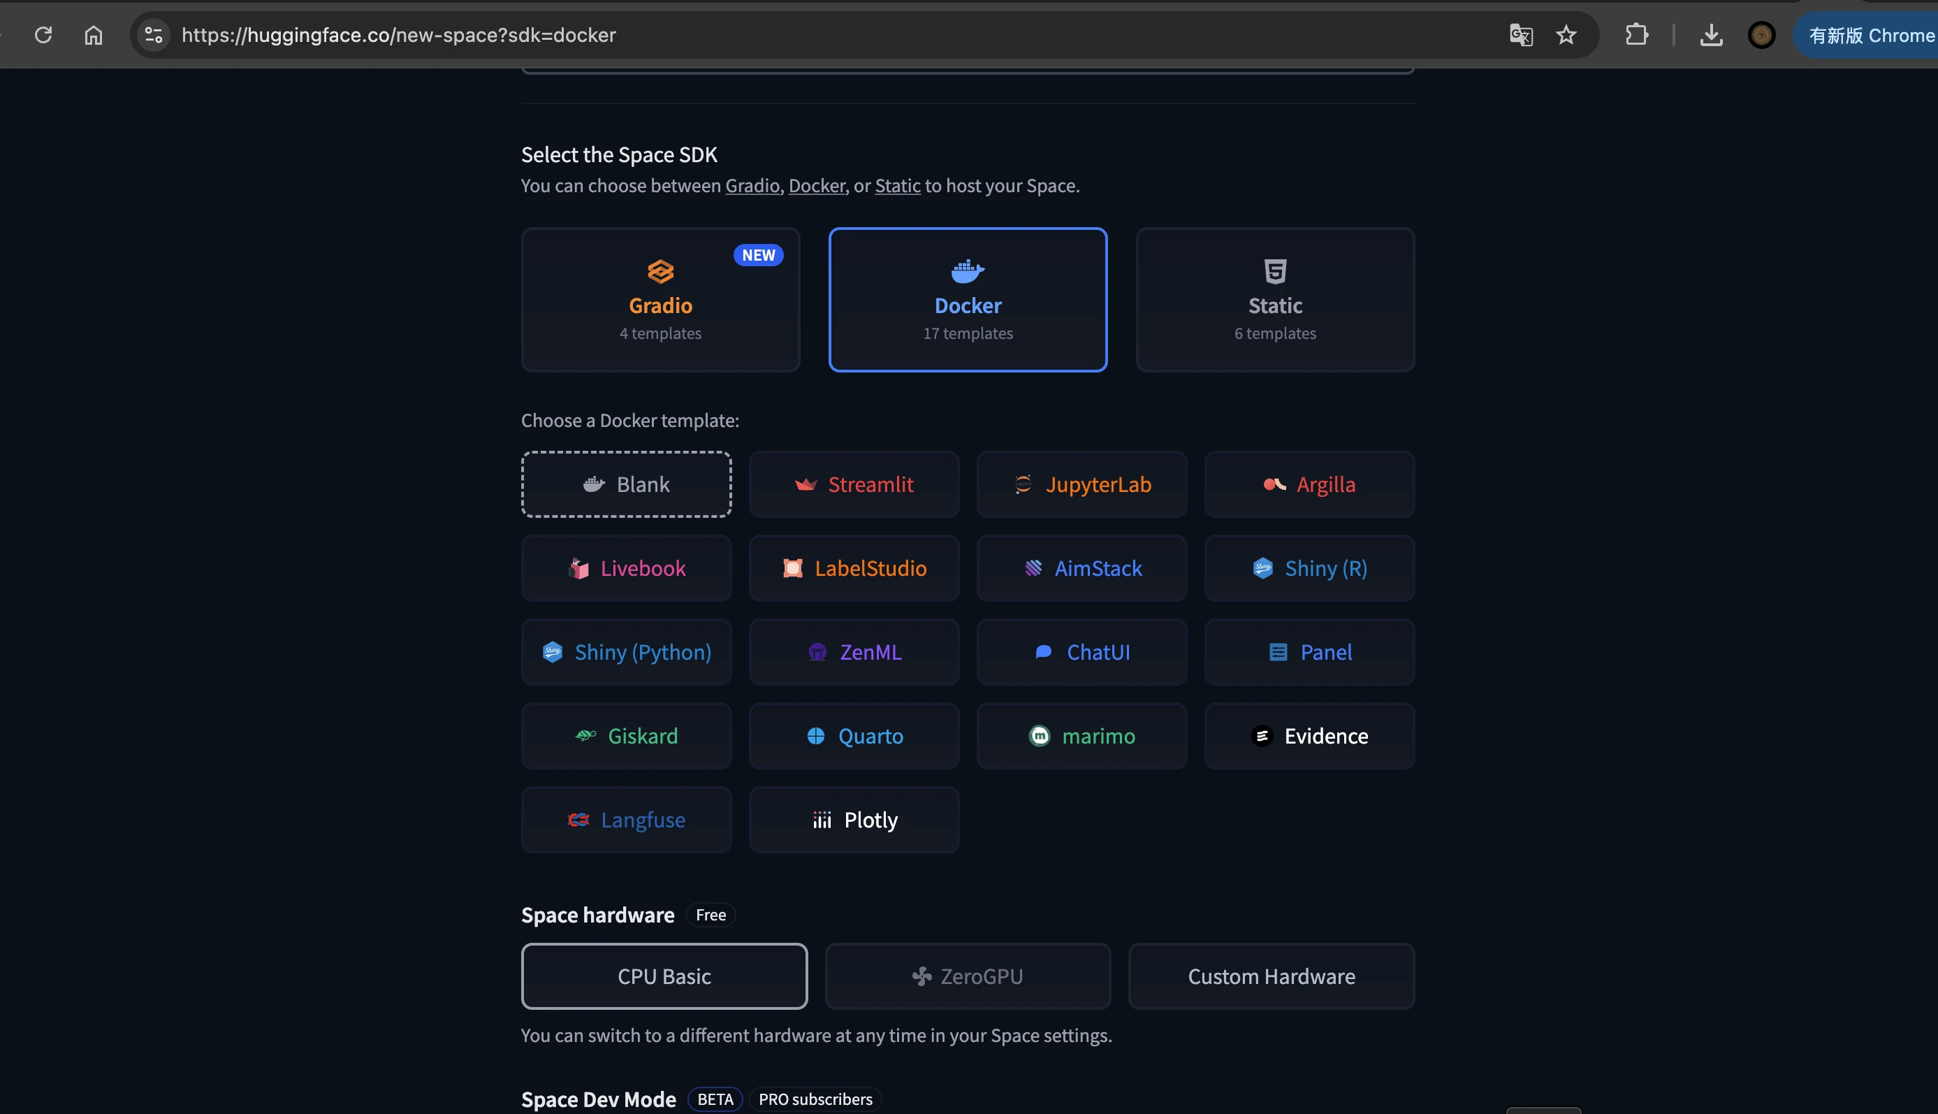Choose the Custom Hardware option
Image resolution: width=1938 pixels, height=1114 pixels.
[1271, 976]
